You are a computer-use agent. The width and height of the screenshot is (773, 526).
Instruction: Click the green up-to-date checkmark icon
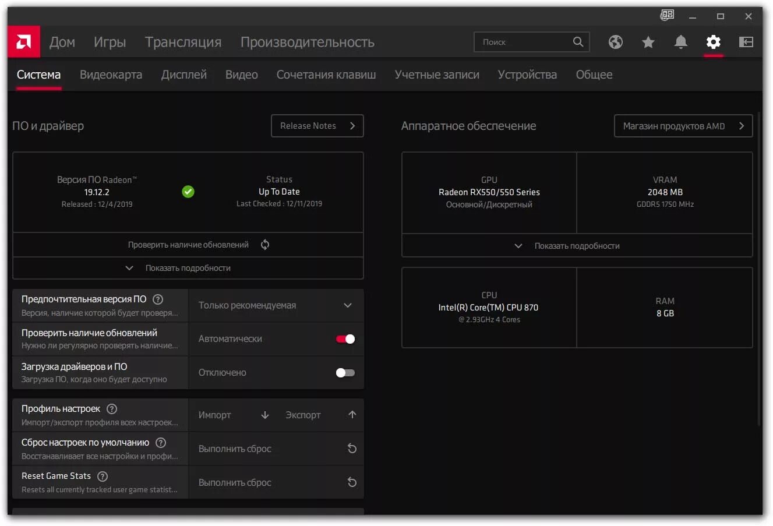(x=188, y=192)
